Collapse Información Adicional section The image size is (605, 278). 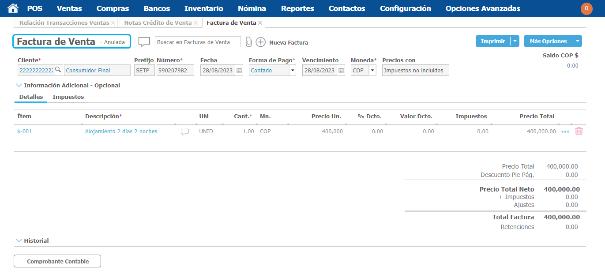click(19, 85)
